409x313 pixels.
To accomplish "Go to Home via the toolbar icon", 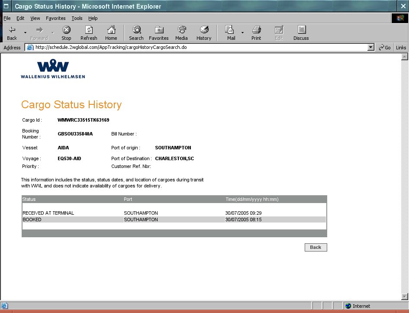I will (x=111, y=30).
